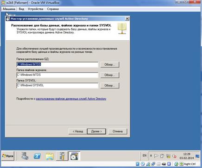Click the log files folder field
Image resolution: width=202 pixels, height=168 pixels.
tap(57, 75)
